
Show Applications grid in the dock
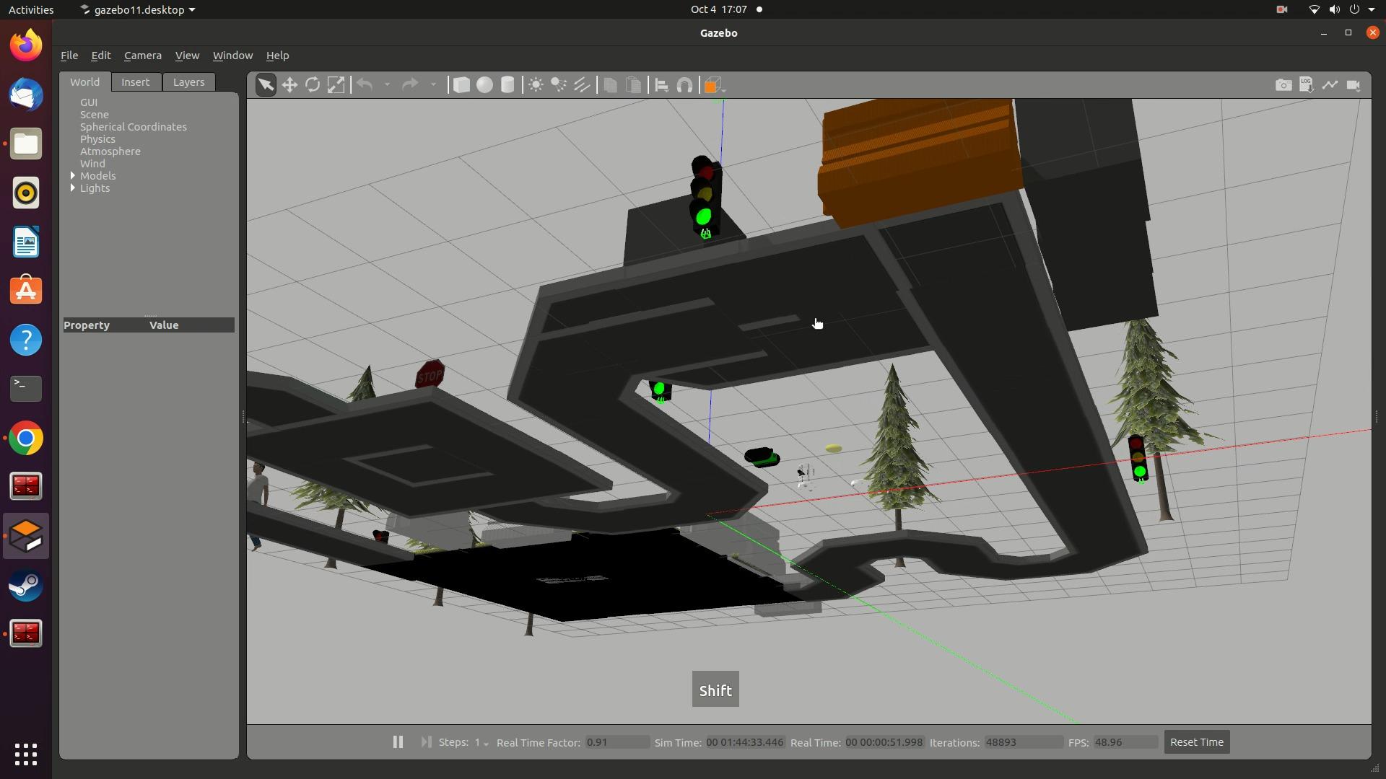pos(26,754)
